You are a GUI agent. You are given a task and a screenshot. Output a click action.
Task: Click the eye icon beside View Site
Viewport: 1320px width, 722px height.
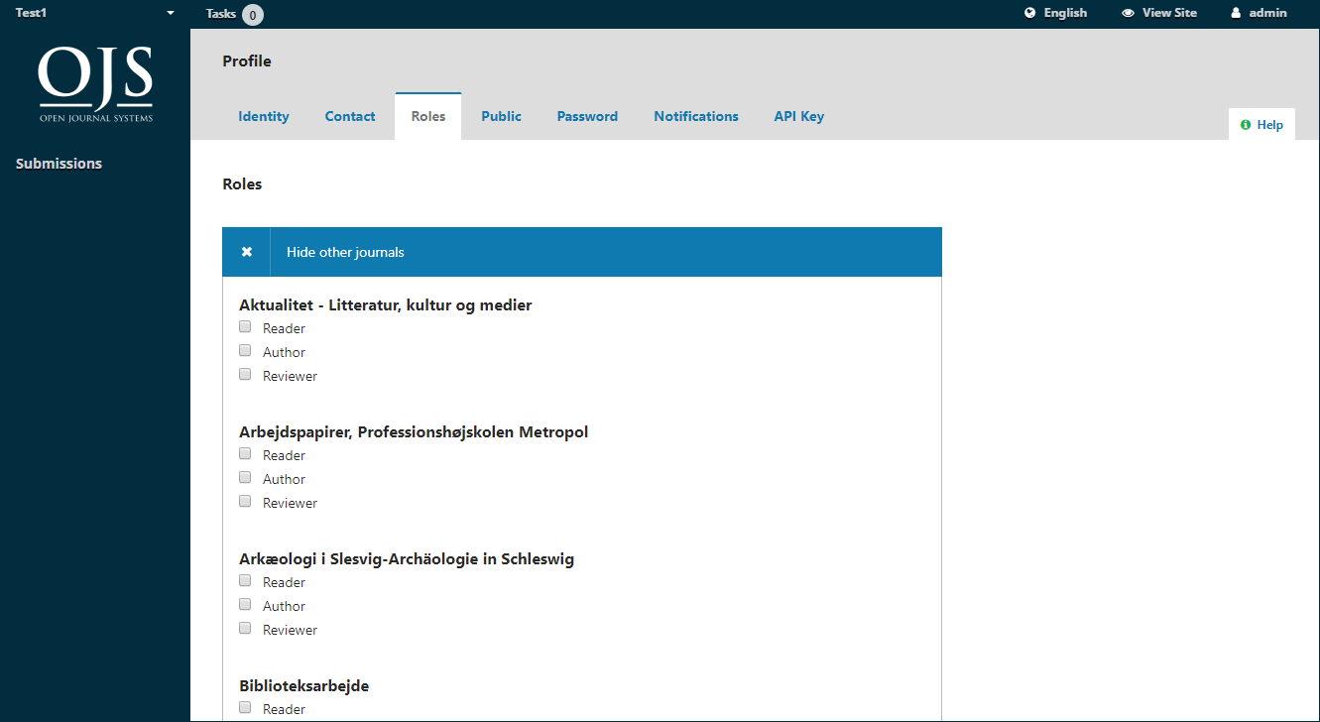pos(1128,13)
